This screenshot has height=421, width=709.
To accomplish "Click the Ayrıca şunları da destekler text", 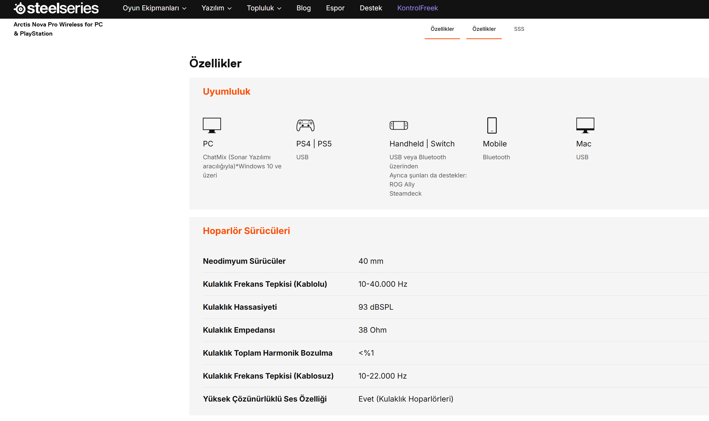I will 428,175.
